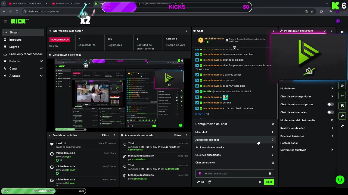Screen dimensions: 348x195
Task: Open Moderación del chat con IA external link icon
Action: [x=332, y=120]
